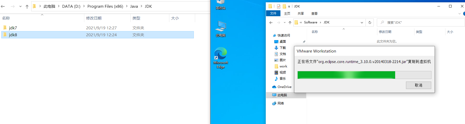Refresh the JDK folder view
Viewport: 465px width, 124px height.
370,23
